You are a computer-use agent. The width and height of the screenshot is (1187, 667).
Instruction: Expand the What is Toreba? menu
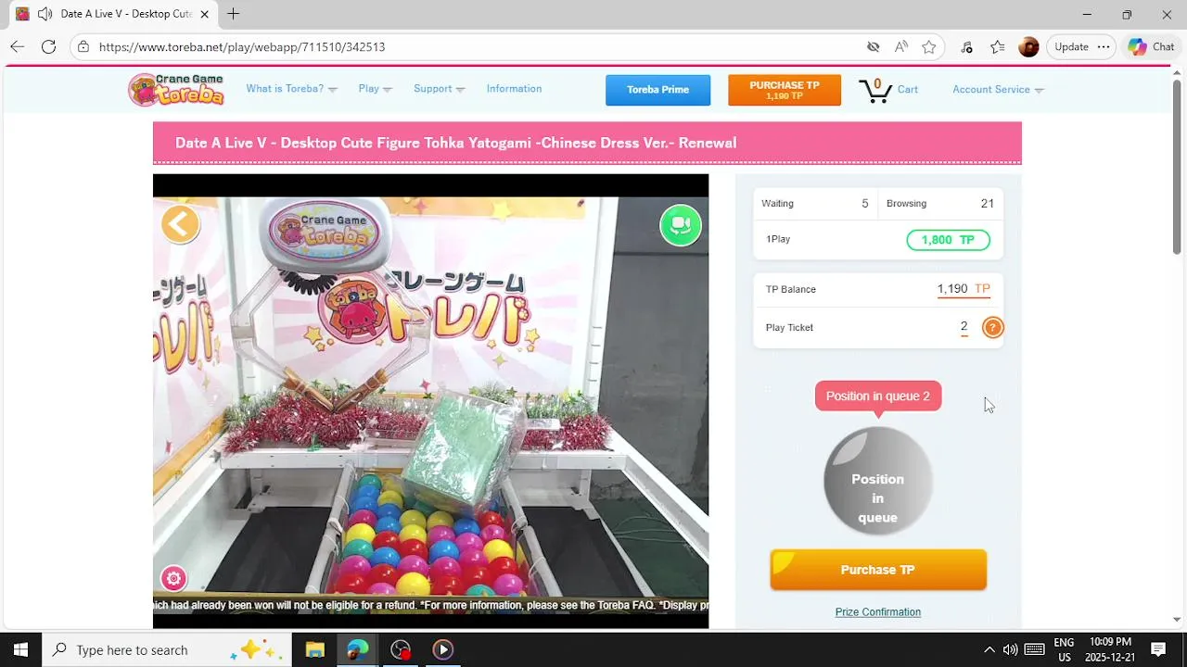[x=291, y=89]
